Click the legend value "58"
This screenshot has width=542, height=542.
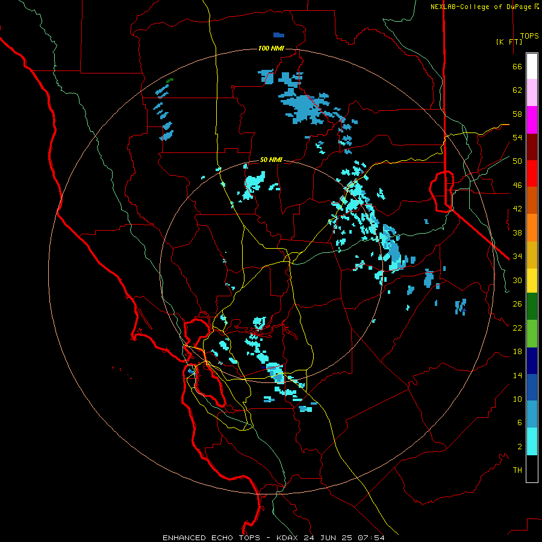[x=517, y=114]
